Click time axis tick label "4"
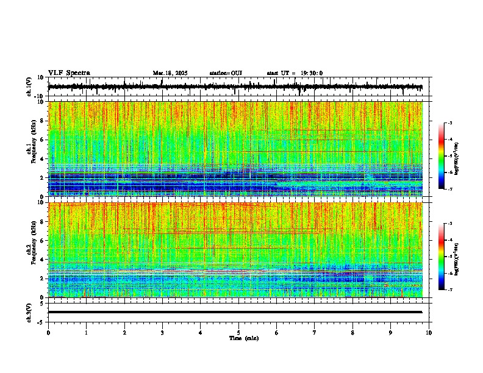The width and height of the screenshot is (483, 373). 201,333
